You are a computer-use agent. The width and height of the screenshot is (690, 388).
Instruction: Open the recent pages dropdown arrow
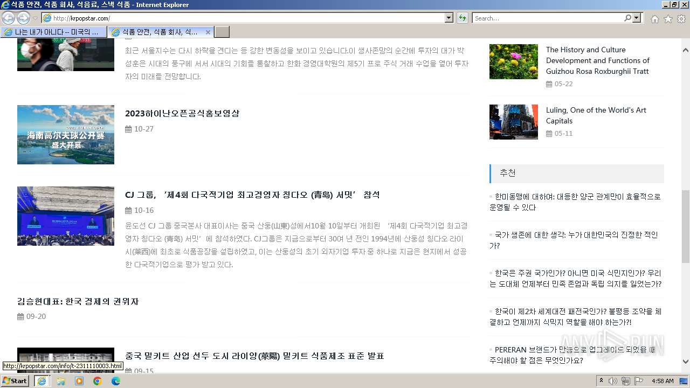[36, 18]
